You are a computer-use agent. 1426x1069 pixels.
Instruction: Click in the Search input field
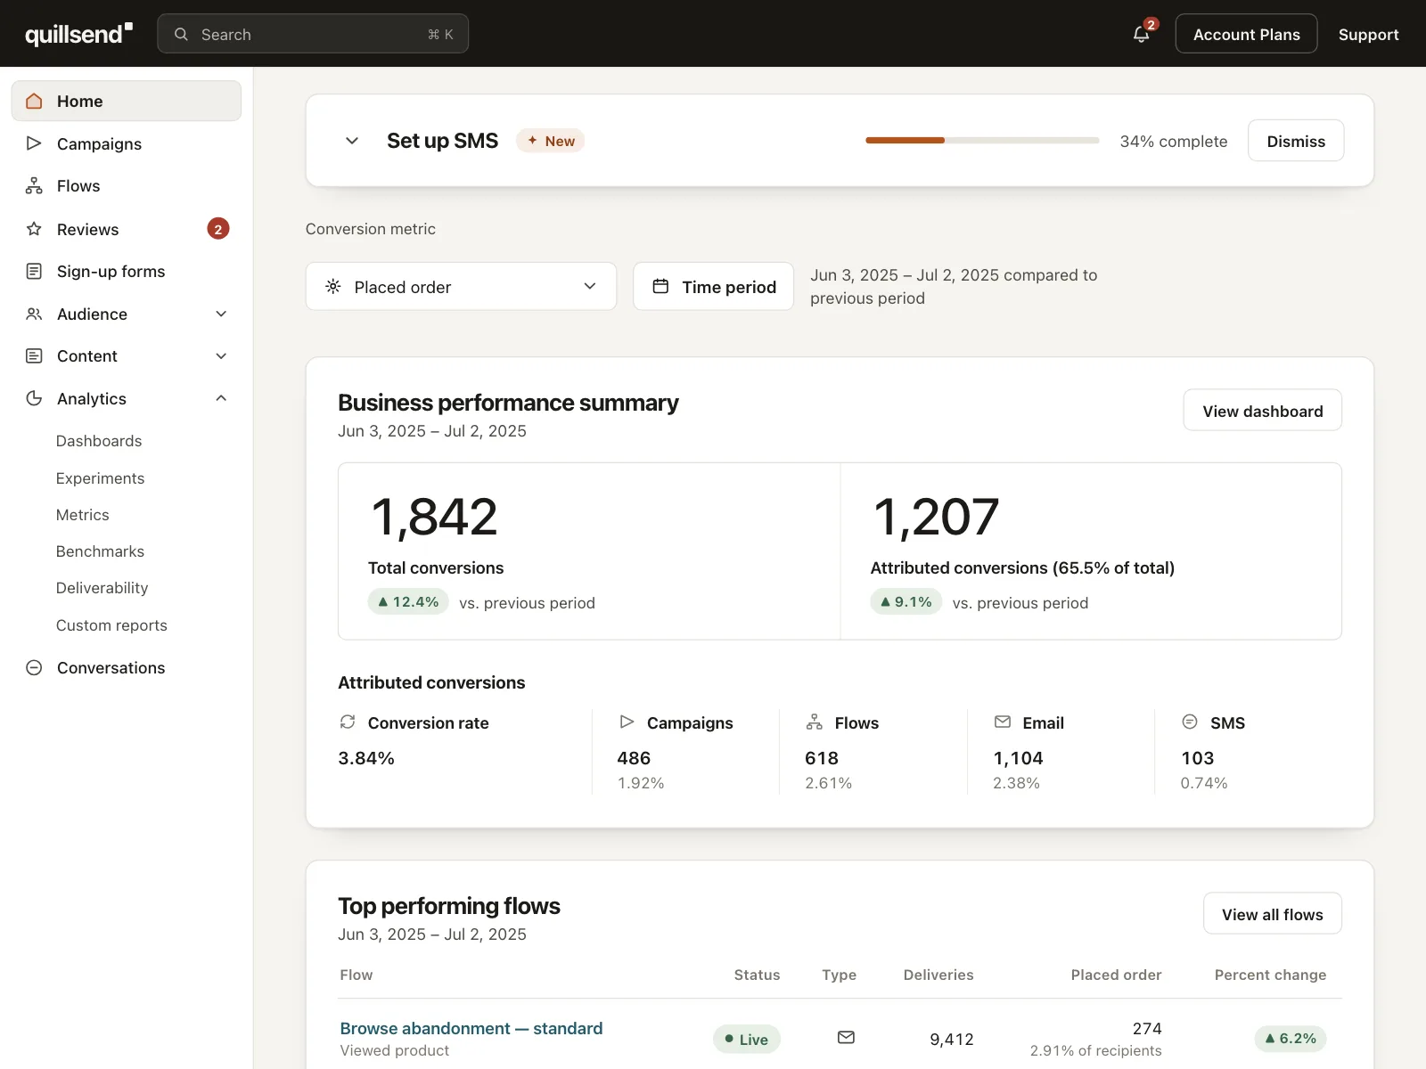tap(313, 34)
